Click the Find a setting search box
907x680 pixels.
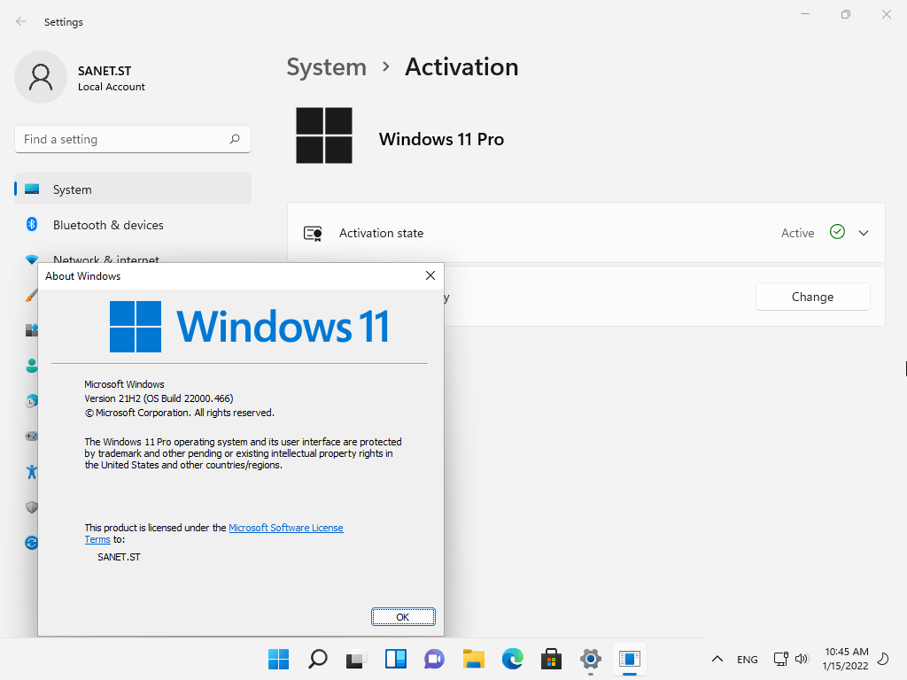[133, 139]
